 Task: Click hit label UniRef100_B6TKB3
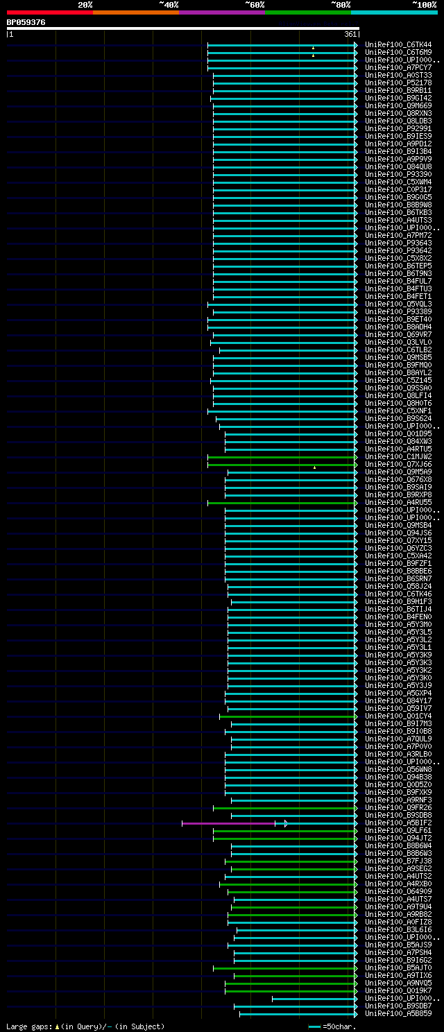398,213
